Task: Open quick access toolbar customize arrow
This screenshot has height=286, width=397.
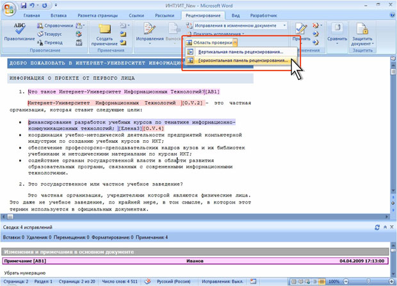Action: pos(56,5)
